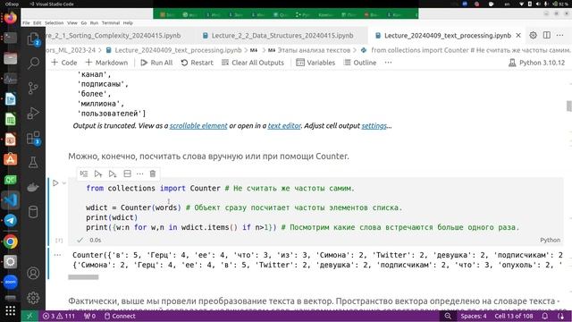This screenshot has width=572, height=322.
Task: Split the cell using cell toolbar
Action: tap(127, 174)
